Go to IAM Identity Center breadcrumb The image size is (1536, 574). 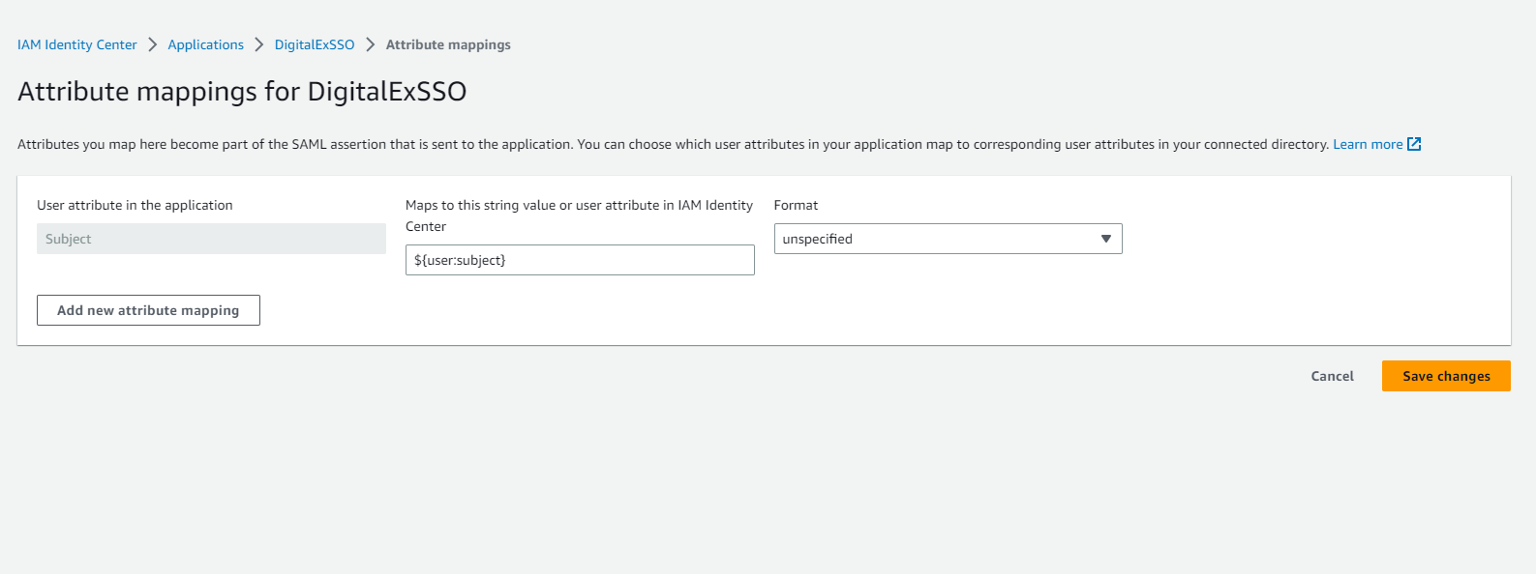pos(77,44)
